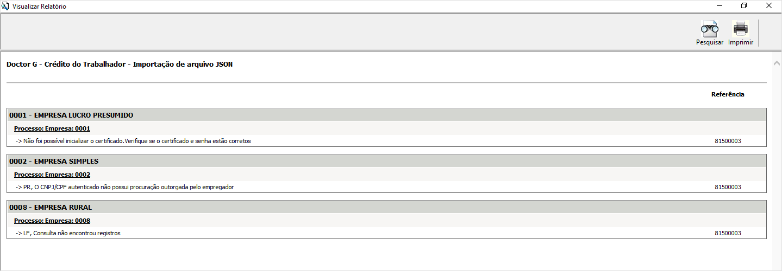Image resolution: width=782 pixels, height=271 pixels.
Task: Open the Pesquisar binoculars search tool
Action: 709,33
